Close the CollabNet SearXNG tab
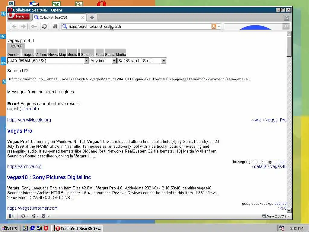The width and height of the screenshot is (309, 232). tap(82, 18)
